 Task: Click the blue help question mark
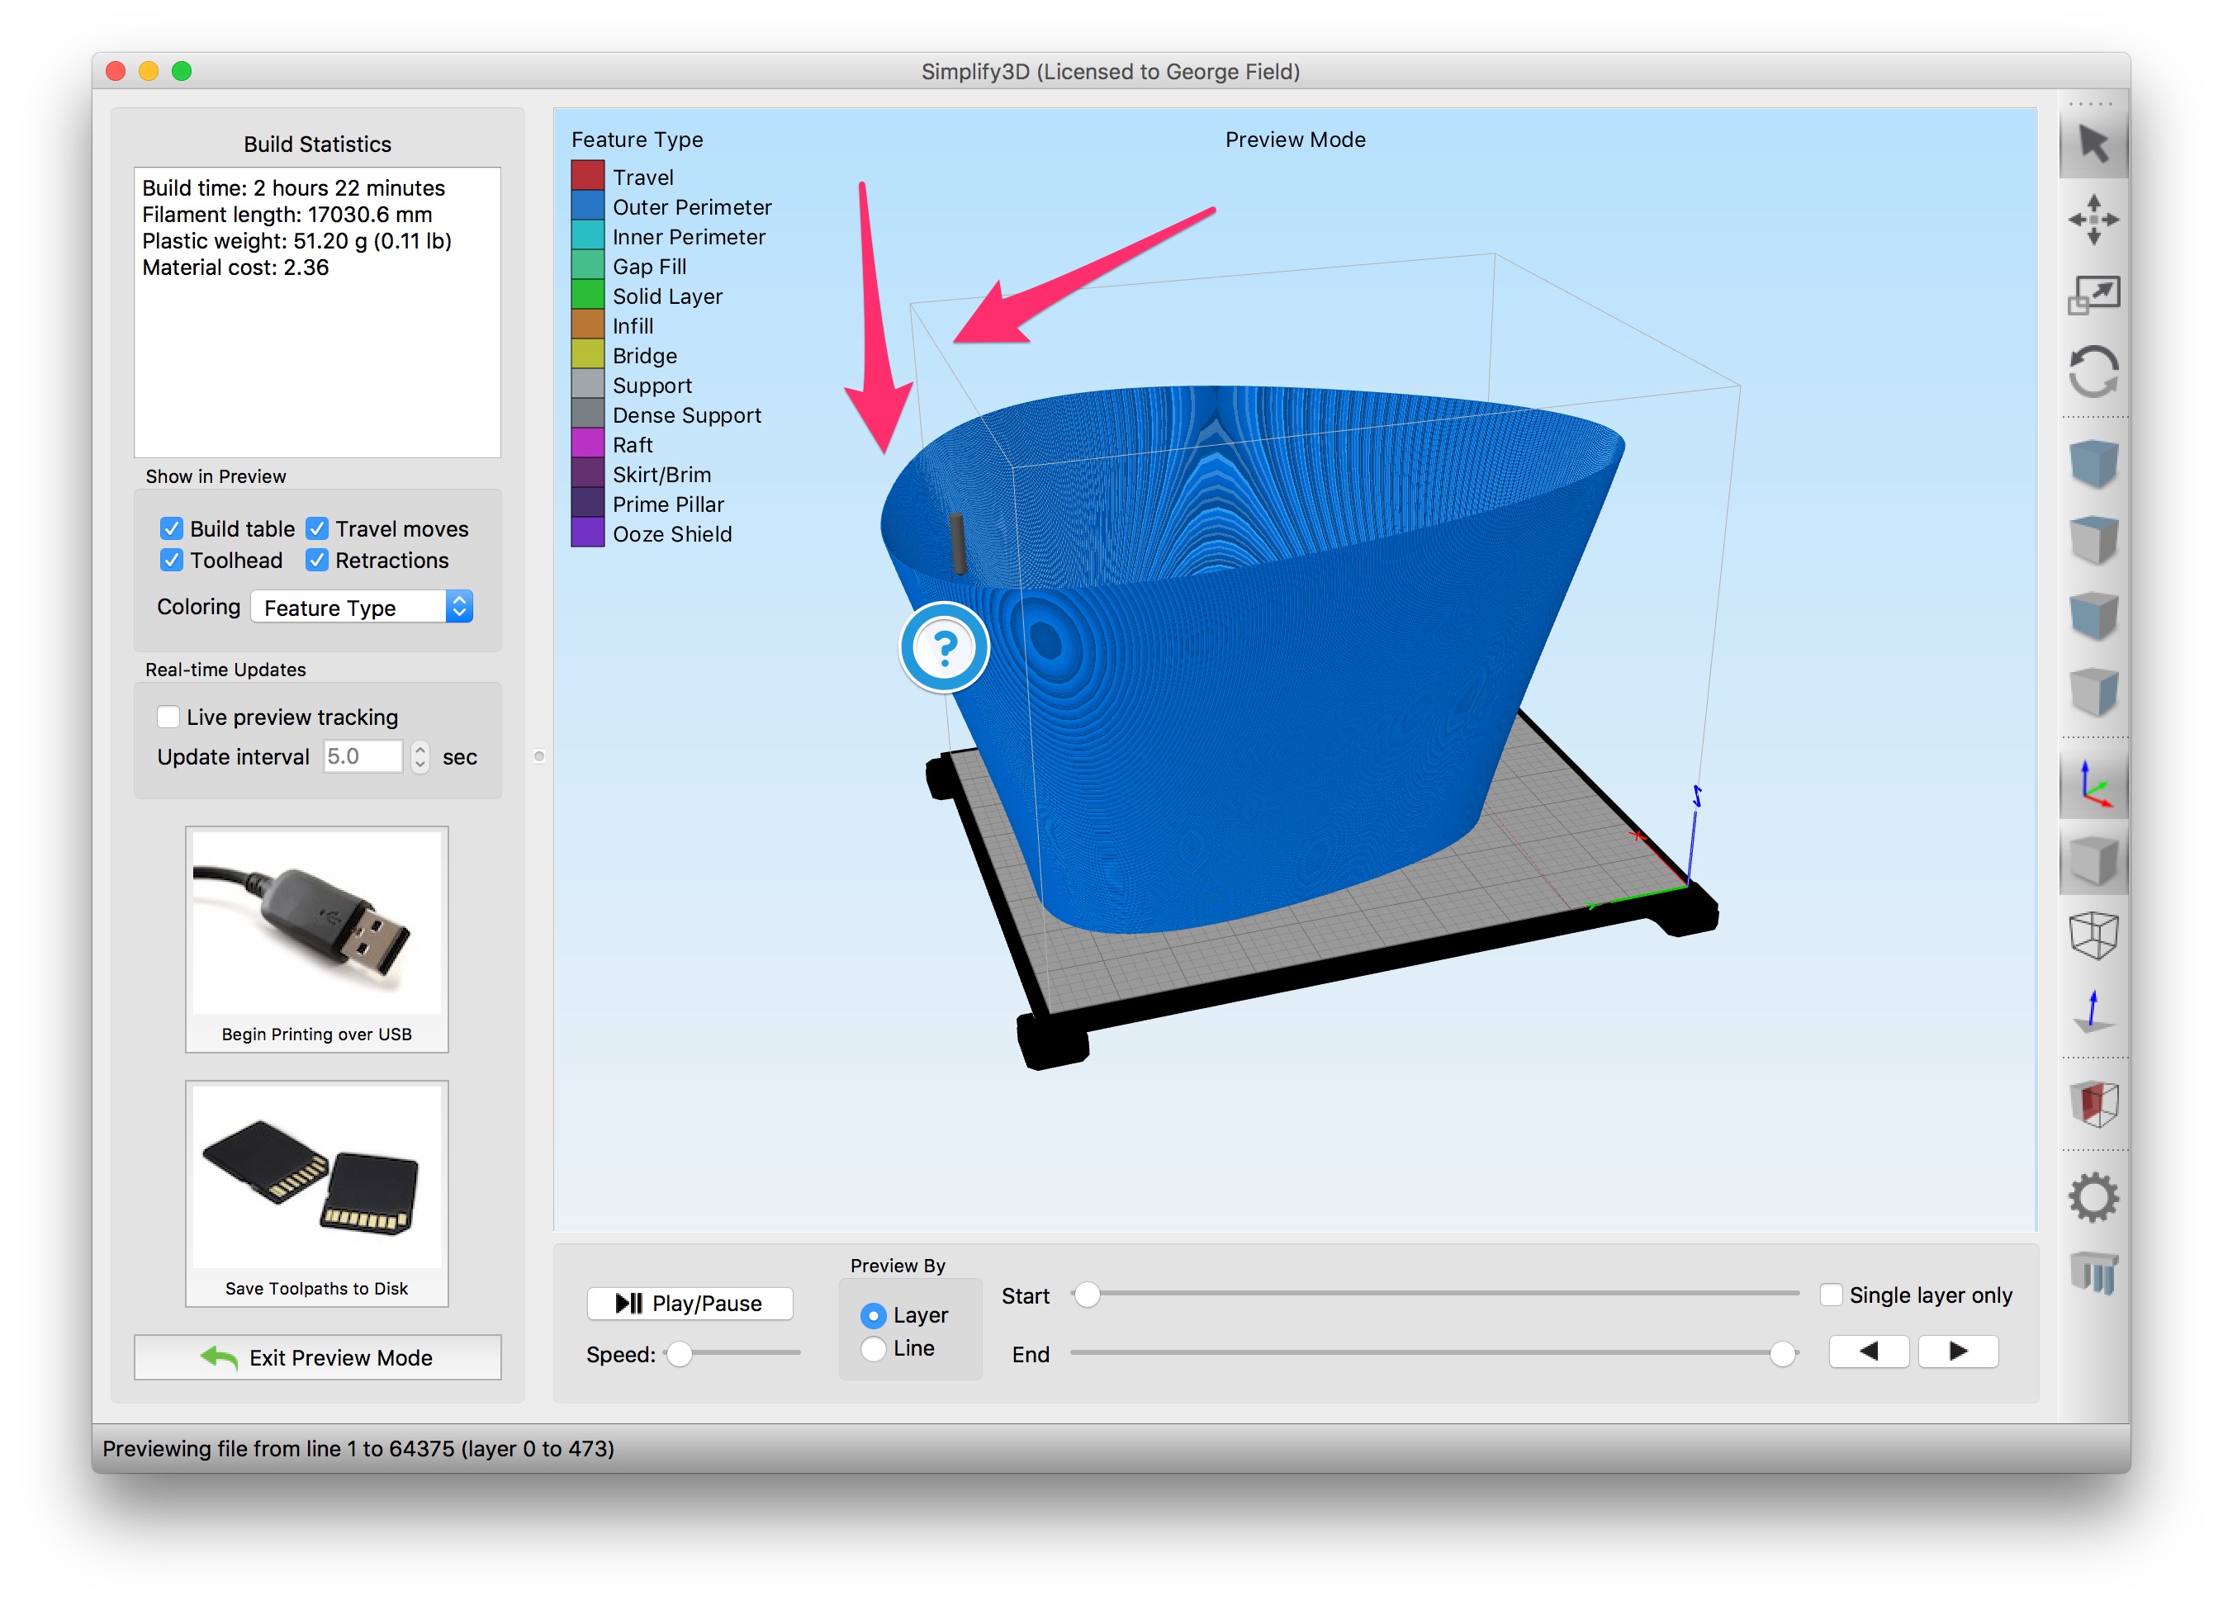pos(944,647)
